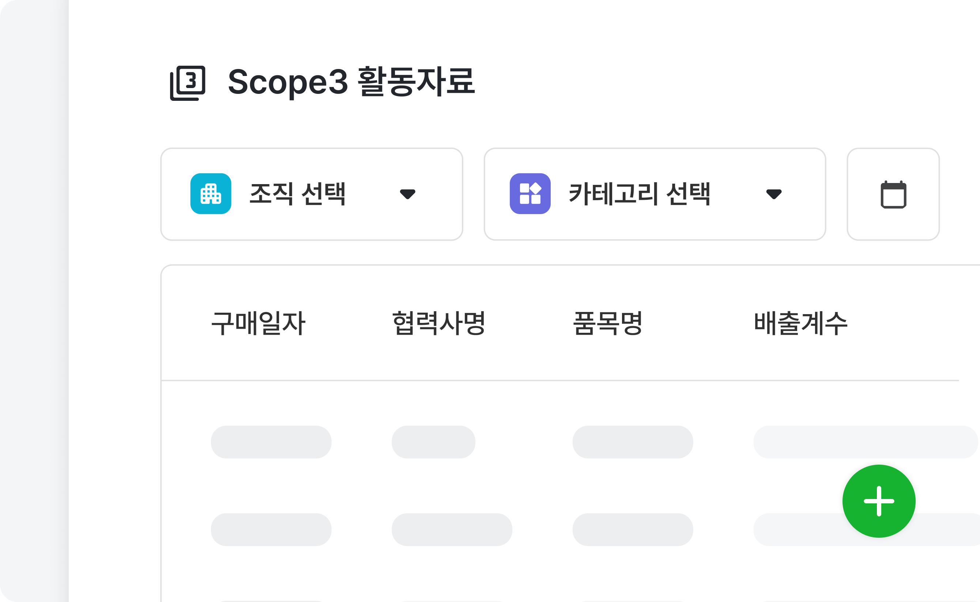Click second row 구매일자 placeholder cell
The image size is (980, 602).
click(x=271, y=530)
